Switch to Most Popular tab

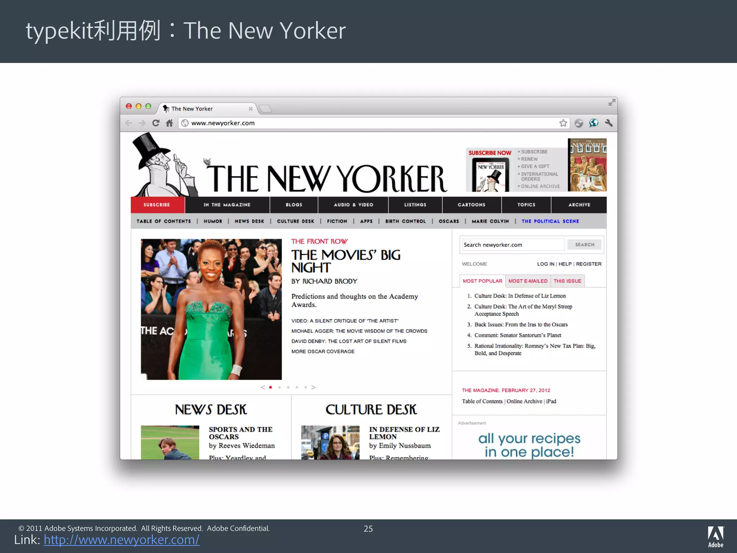(x=482, y=281)
